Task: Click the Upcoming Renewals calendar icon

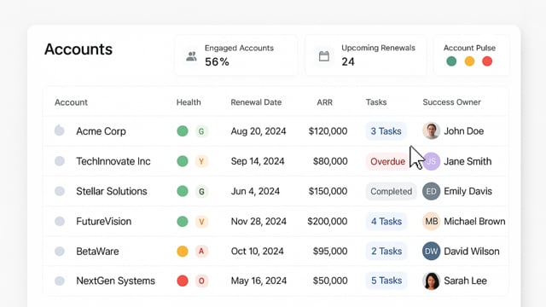Action: tap(324, 56)
